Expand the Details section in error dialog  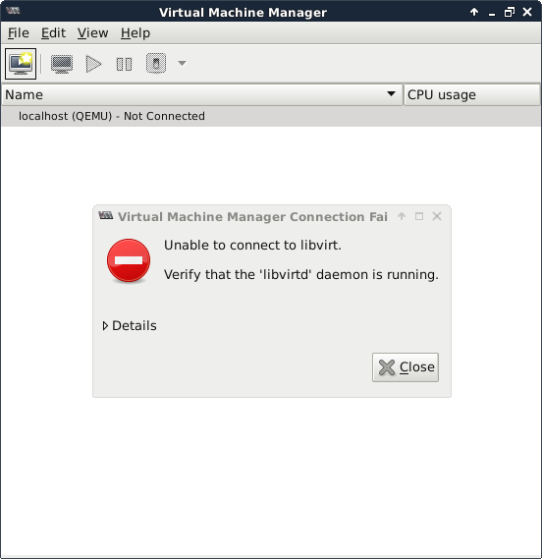[x=130, y=325]
